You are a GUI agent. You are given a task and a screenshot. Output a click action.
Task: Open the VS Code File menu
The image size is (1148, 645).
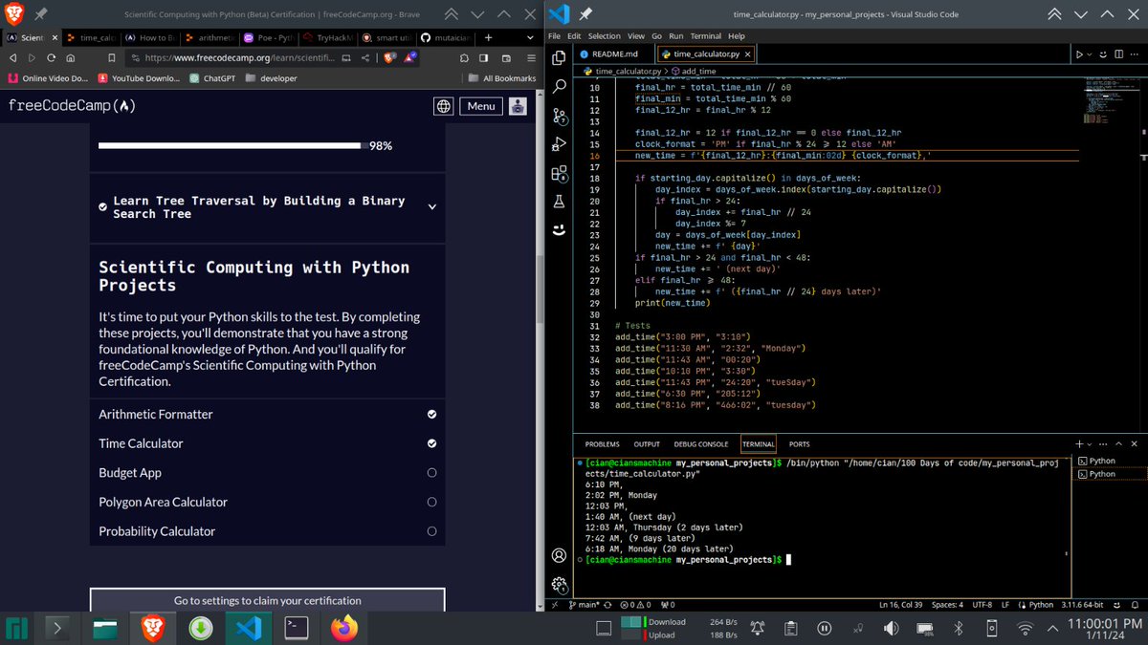[x=555, y=35]
